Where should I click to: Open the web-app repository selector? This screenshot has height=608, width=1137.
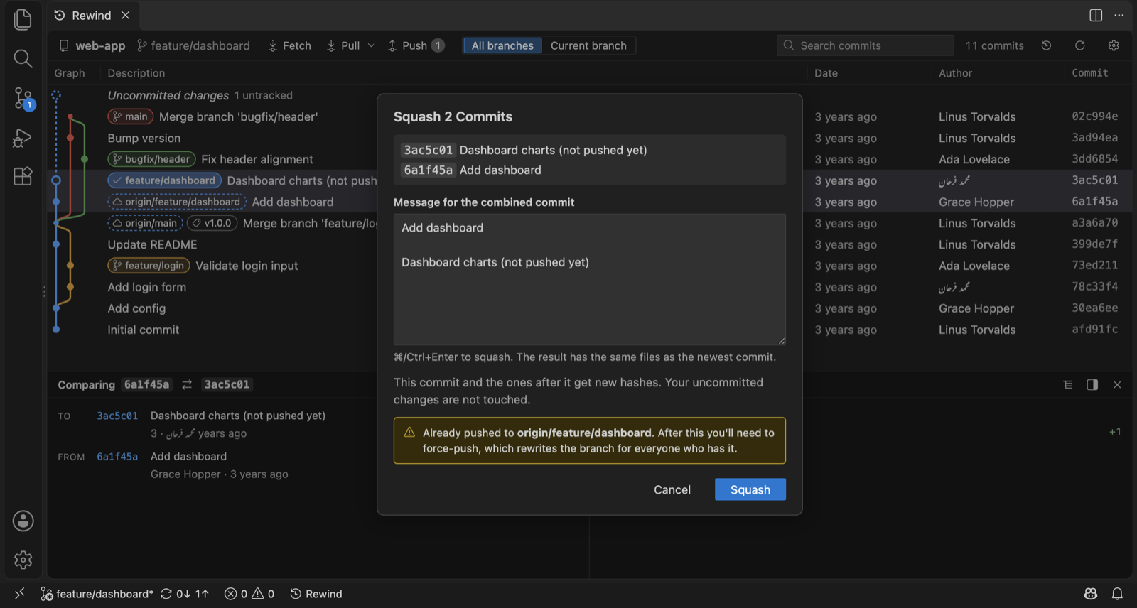(92, 45)
